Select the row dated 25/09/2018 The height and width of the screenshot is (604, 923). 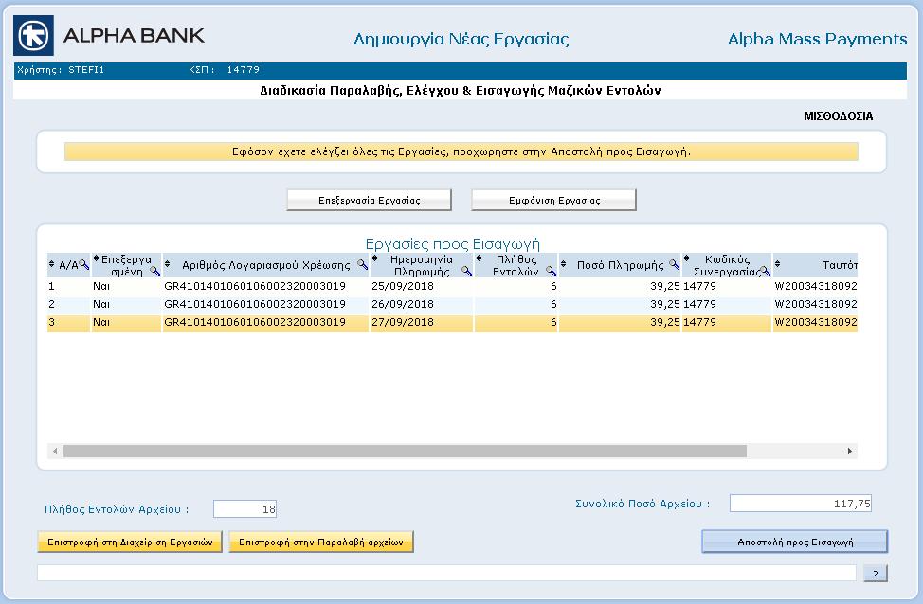tap(452, 287)
